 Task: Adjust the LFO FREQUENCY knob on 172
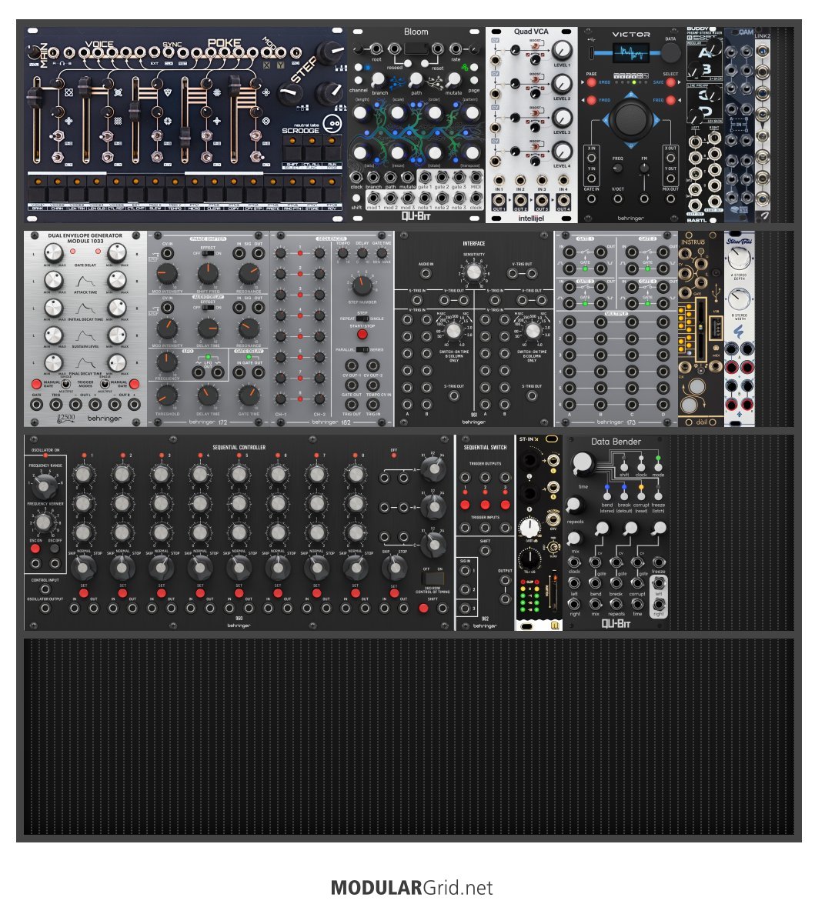pos(166,362)
